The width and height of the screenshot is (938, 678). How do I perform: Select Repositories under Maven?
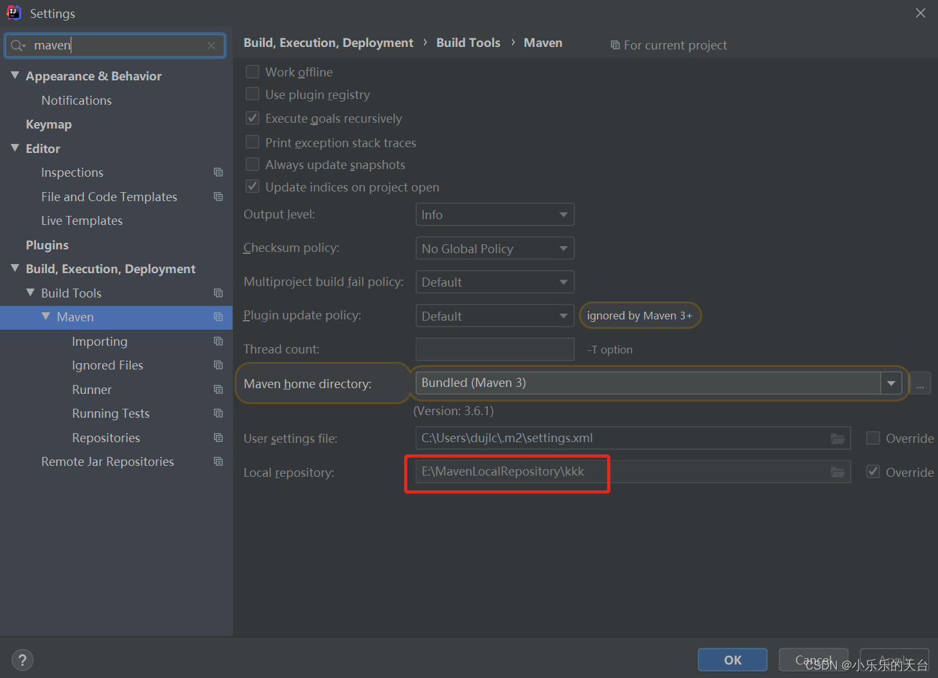(x=106, y=438)
